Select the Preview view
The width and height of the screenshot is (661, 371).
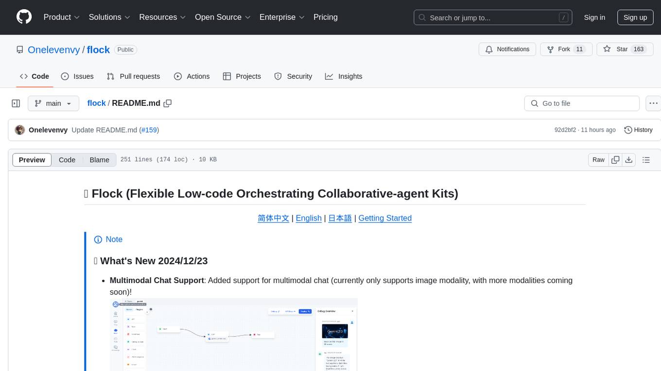click(32, 160)
